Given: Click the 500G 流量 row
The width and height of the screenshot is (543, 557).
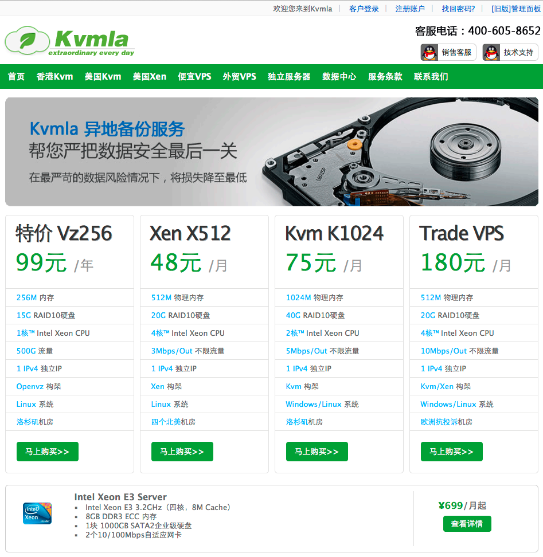Looking at the screenshot, I should tap(69, 351).
